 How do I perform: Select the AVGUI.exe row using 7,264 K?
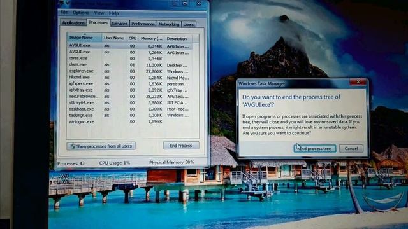tap(129, 52)
